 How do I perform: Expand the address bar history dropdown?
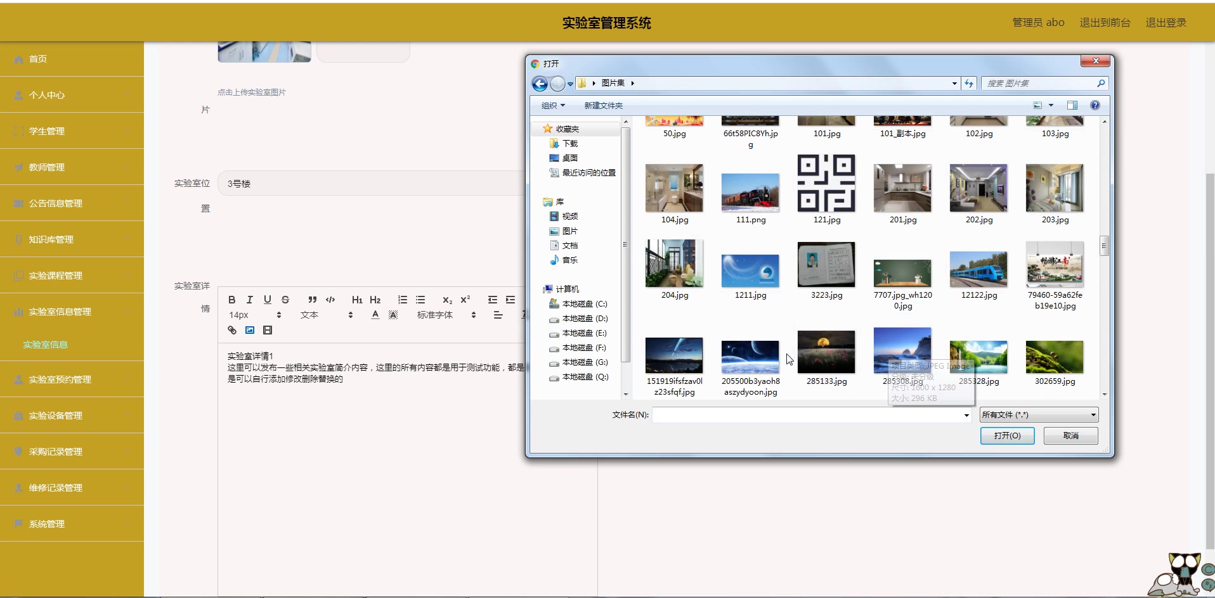click(x=954, y=84)
